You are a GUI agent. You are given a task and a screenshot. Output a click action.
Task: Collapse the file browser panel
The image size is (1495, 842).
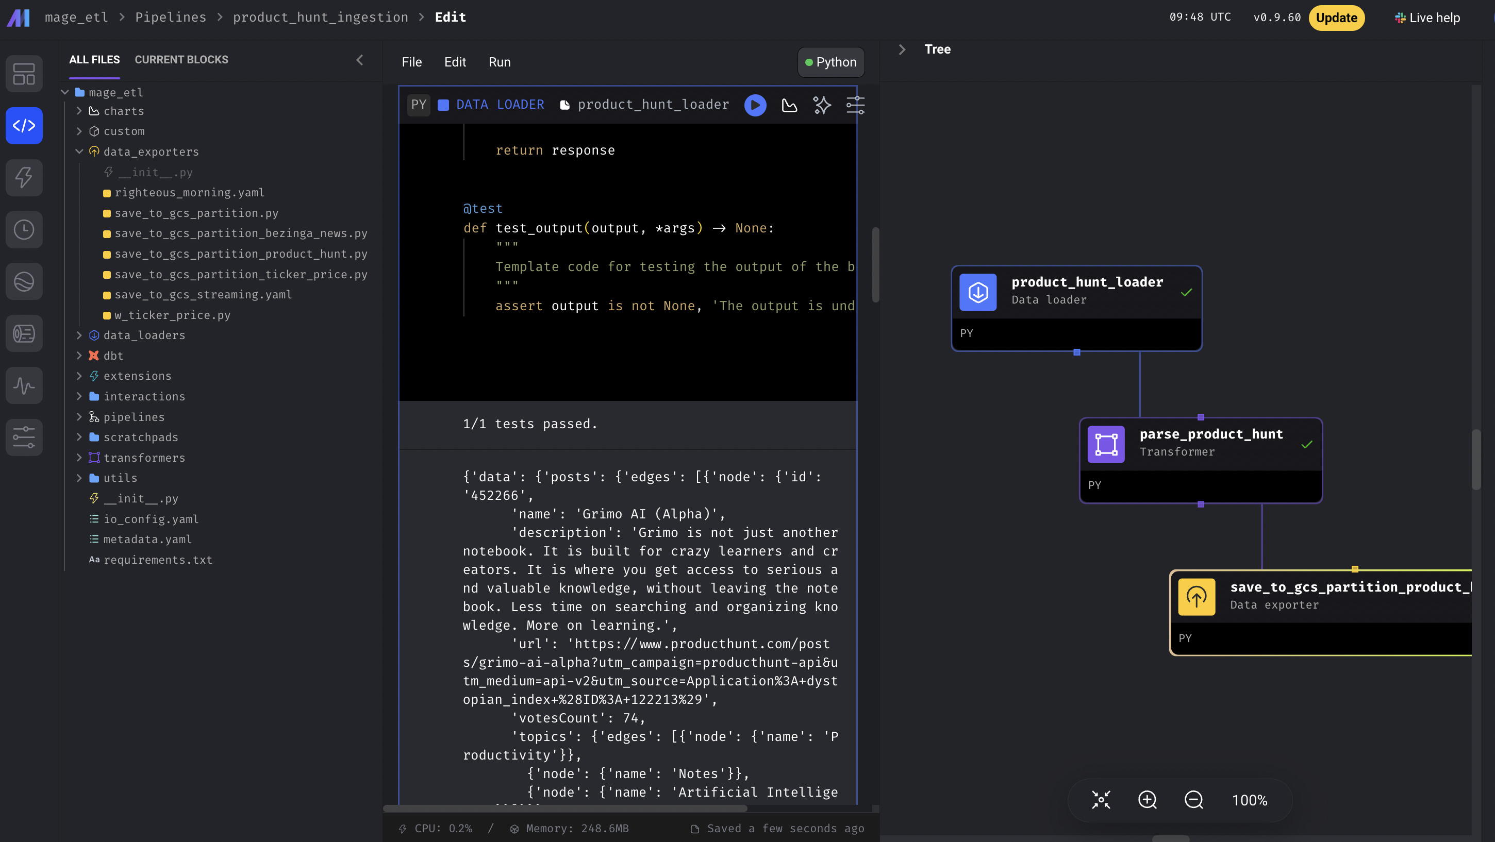[360, 60]
